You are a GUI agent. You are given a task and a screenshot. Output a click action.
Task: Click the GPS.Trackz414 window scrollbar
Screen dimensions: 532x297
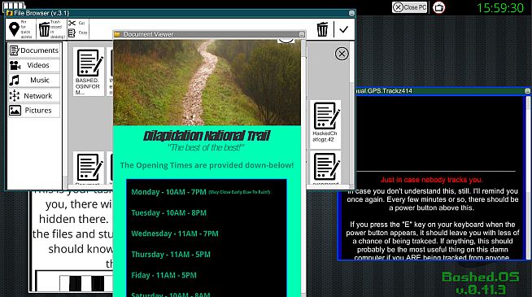coord(528,177)
